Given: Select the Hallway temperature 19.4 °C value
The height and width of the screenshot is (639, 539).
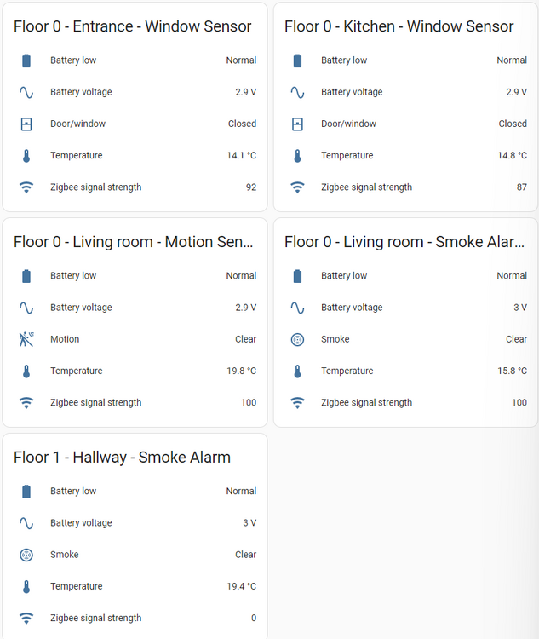Looking at the screenshot, I should click(x=241, y=586).
